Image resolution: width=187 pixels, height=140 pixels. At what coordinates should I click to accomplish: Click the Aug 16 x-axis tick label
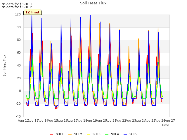pyautogui.click(x=63, y=120)
